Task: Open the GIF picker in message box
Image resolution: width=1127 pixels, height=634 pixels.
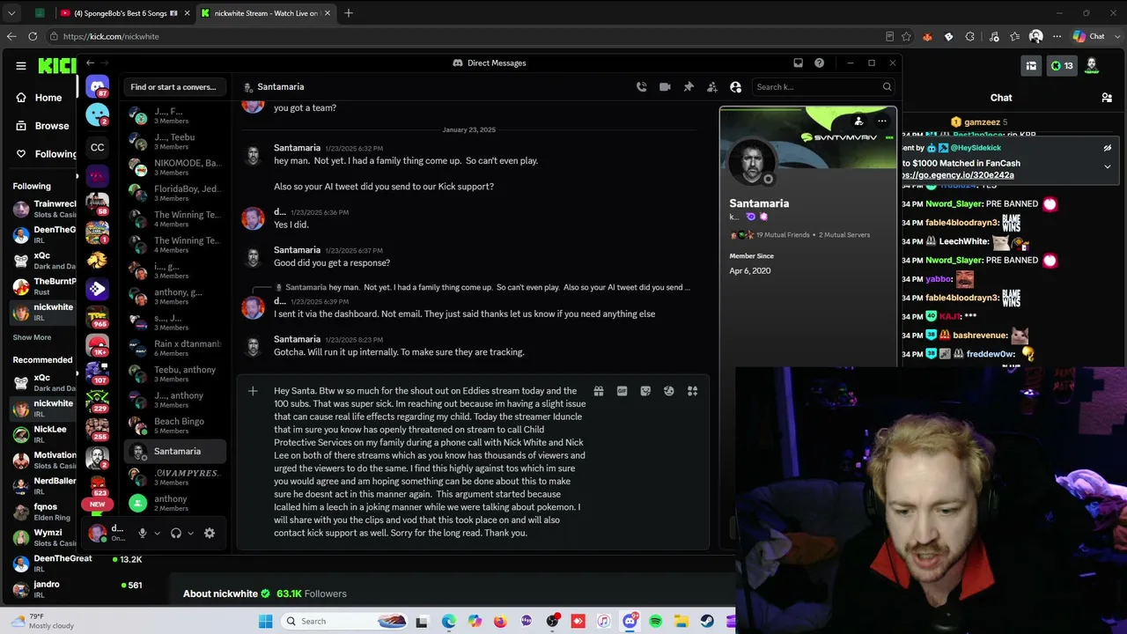Action: click(622, 391)
